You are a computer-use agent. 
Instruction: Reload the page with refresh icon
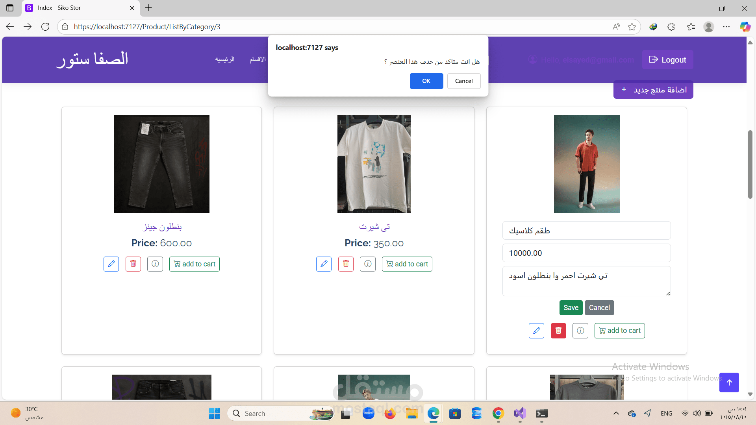point(45,27)
